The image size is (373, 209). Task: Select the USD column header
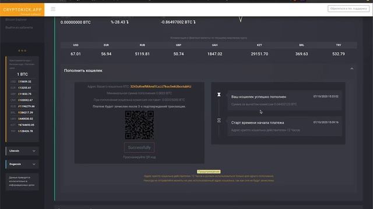tap(76, 45)
